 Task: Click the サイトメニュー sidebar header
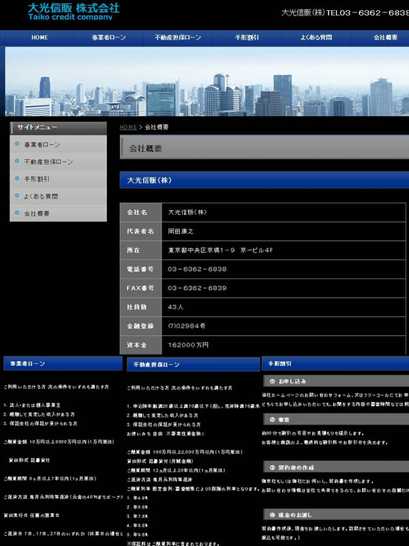coord(59,128)
